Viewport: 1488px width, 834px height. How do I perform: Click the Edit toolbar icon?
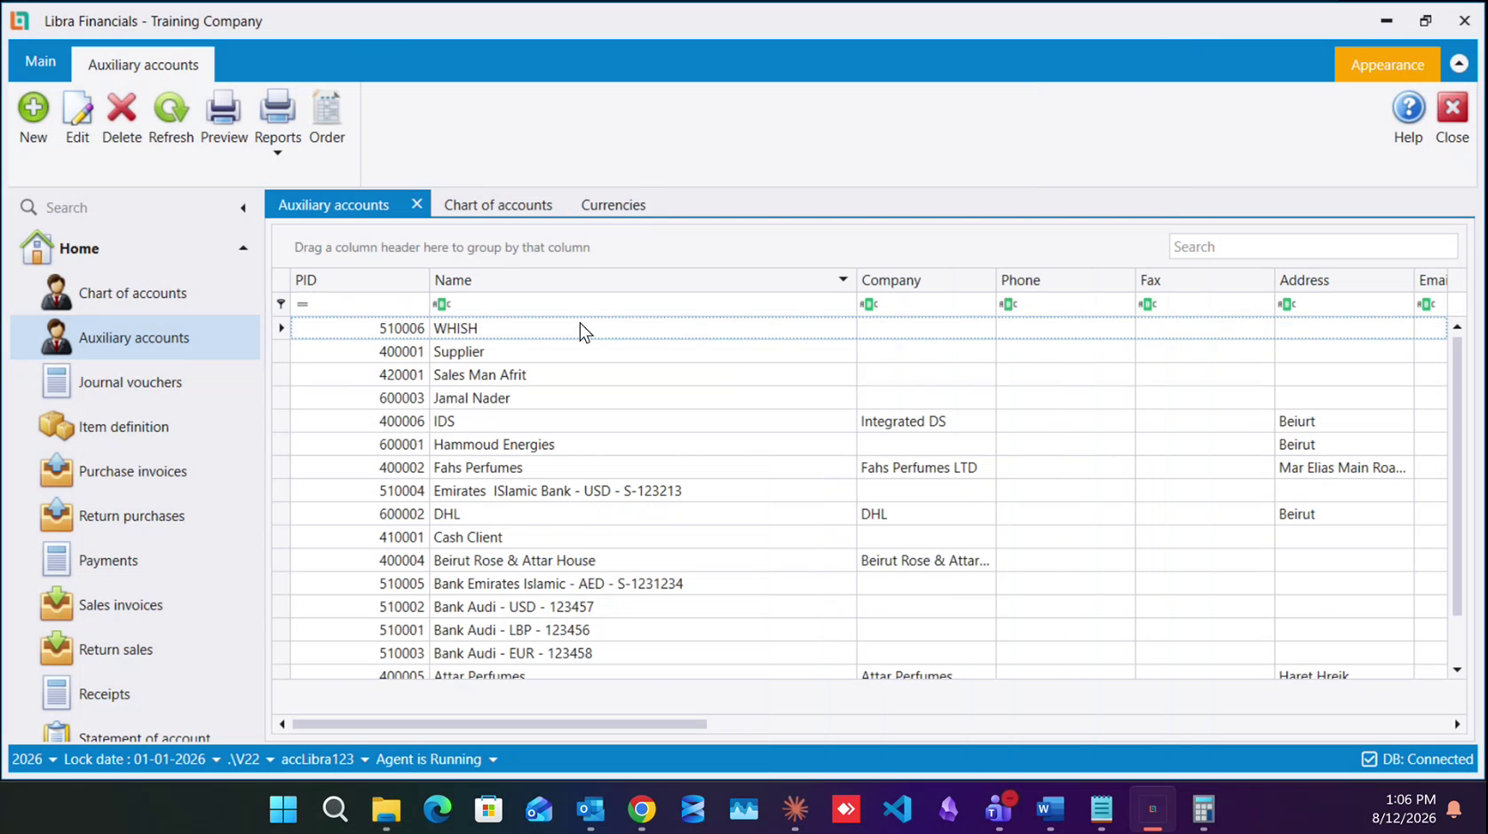[77, 108]
